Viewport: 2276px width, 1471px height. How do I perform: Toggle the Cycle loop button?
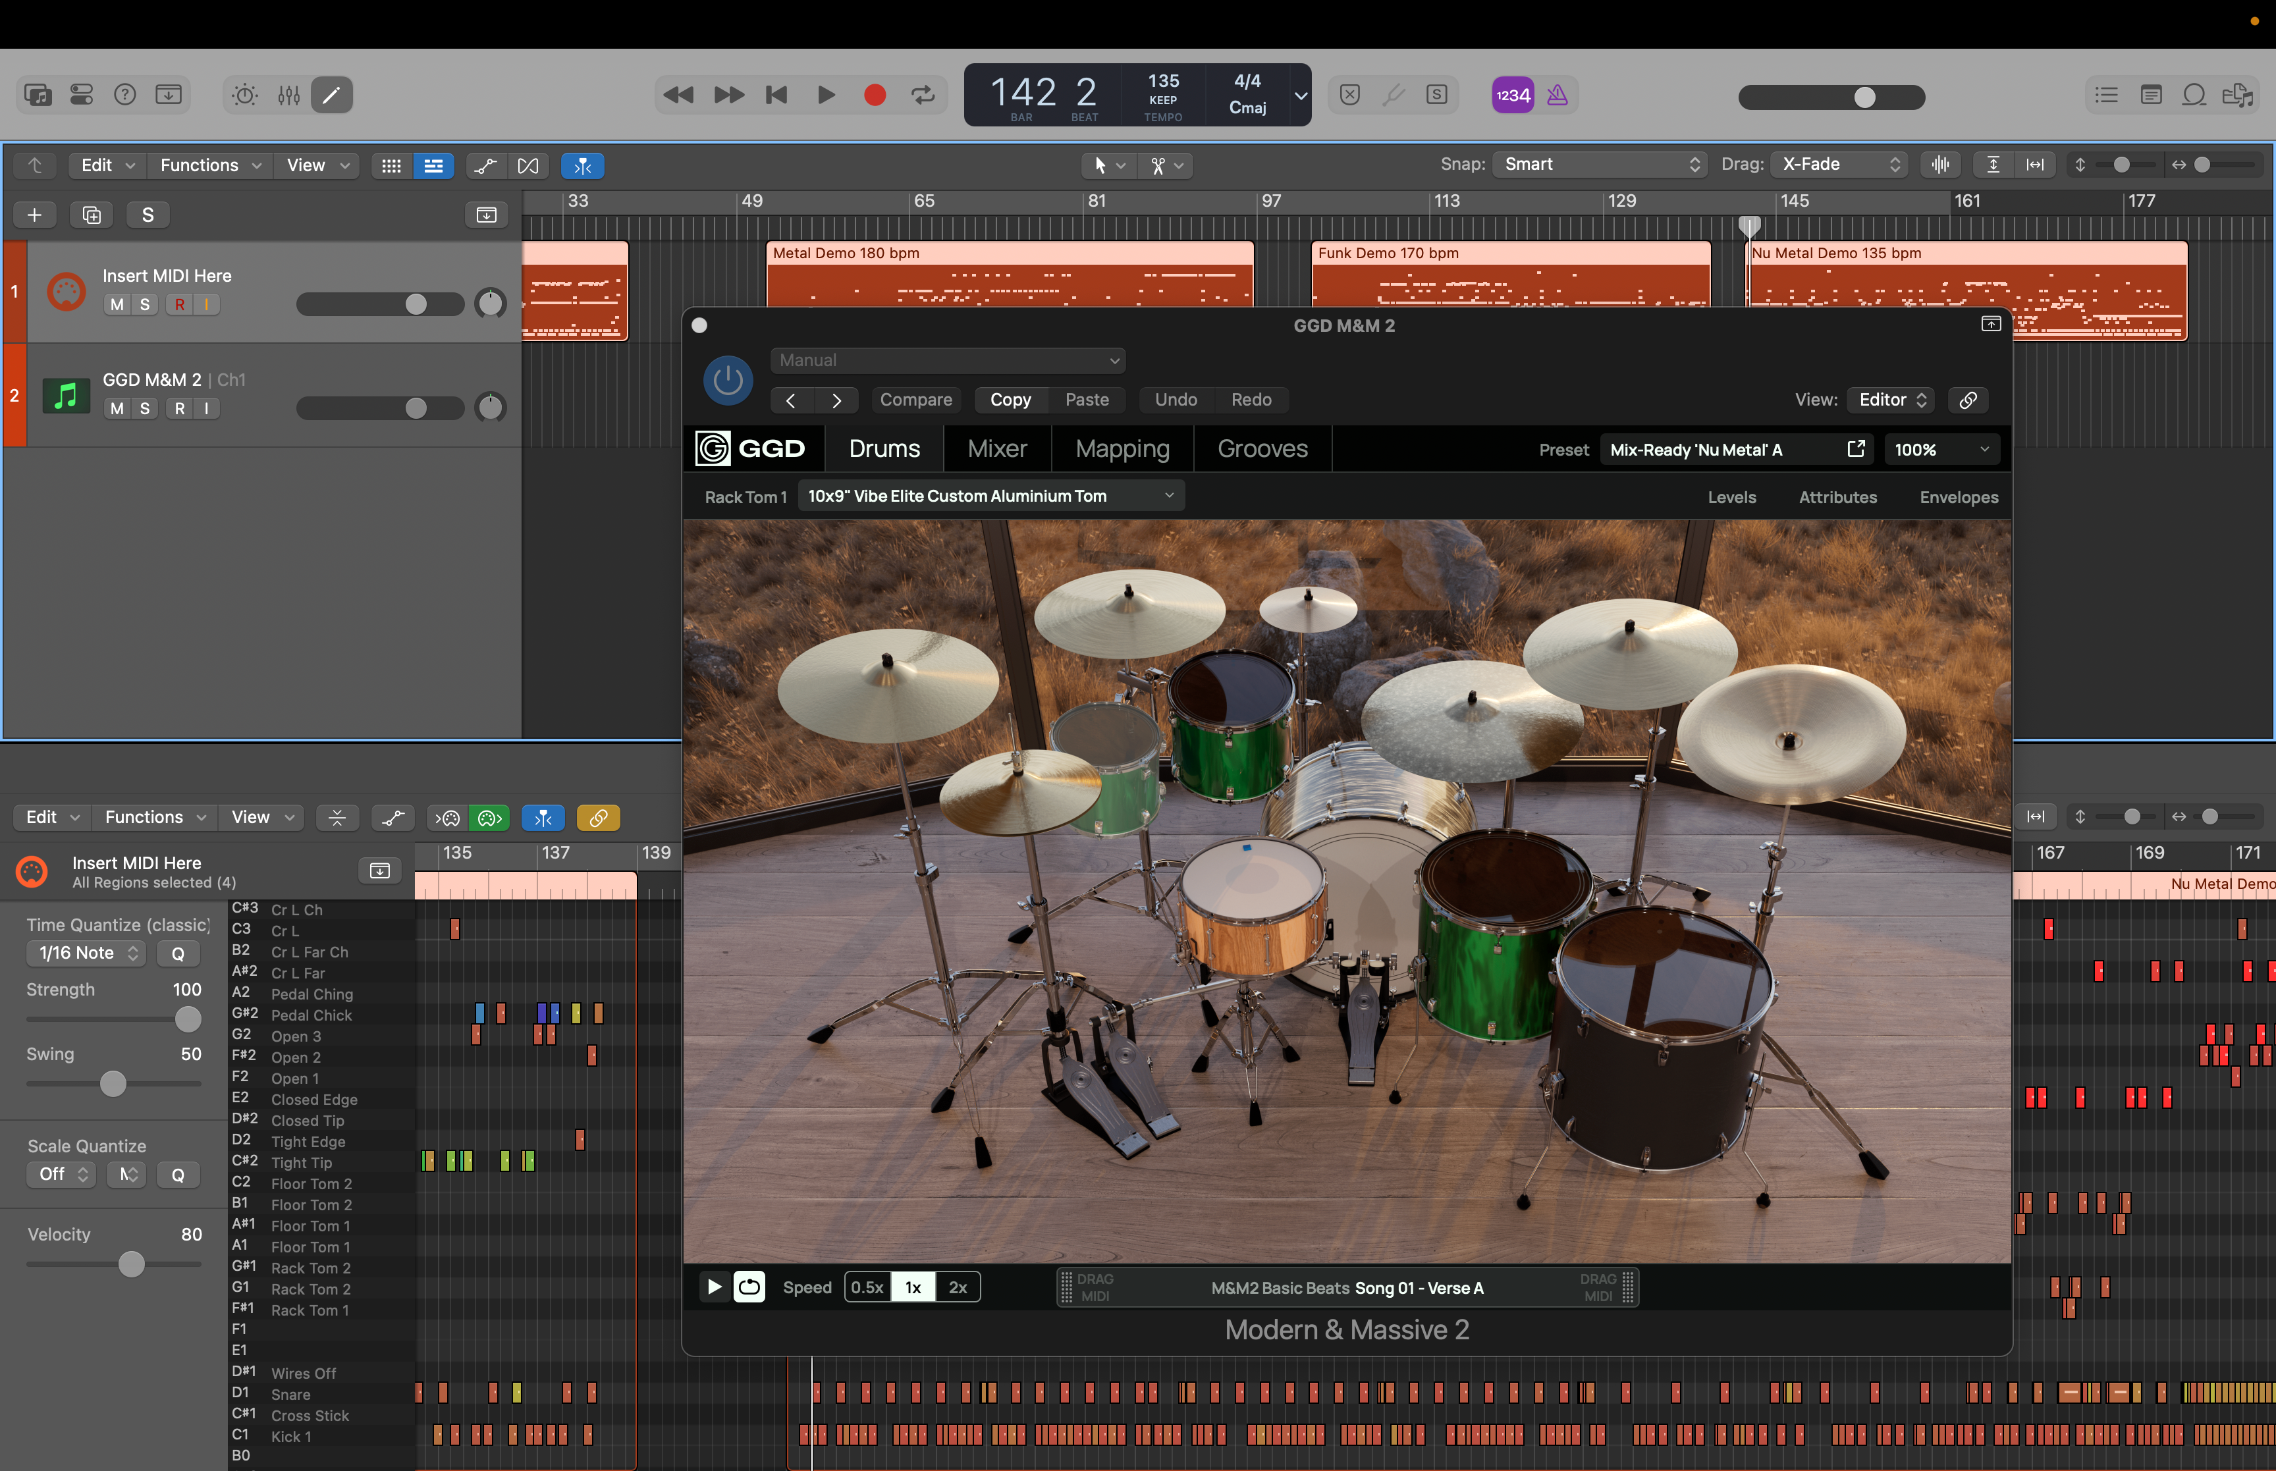(923, 95)
